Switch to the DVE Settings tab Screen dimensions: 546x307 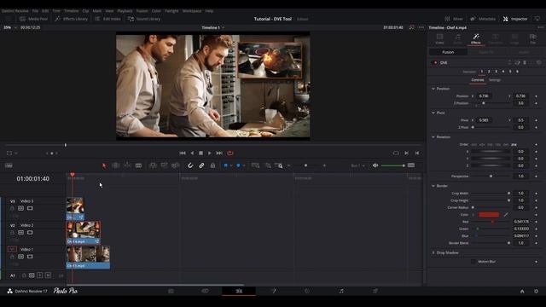coord(495,80)
